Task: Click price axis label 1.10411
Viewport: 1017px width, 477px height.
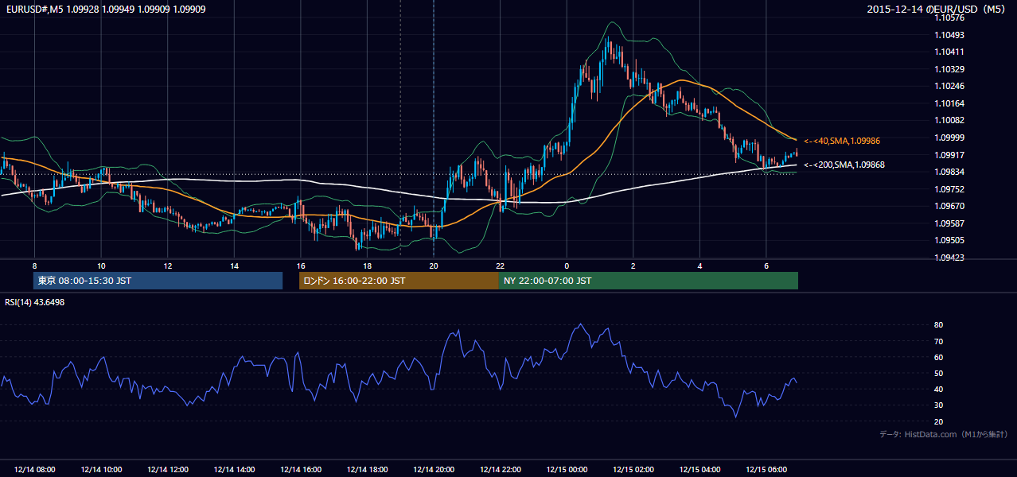Action: [x=949, y=52]
